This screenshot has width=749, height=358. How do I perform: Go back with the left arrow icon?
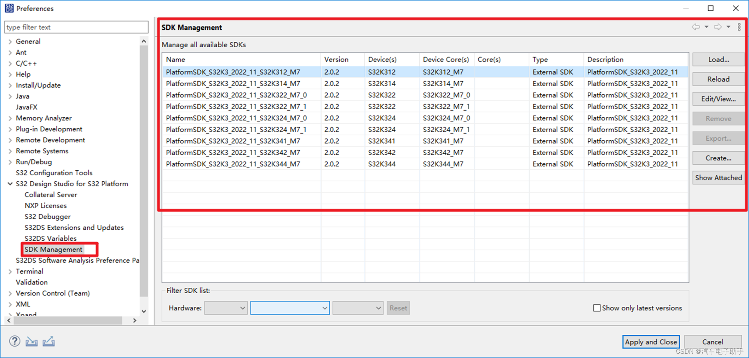(696, 27)
